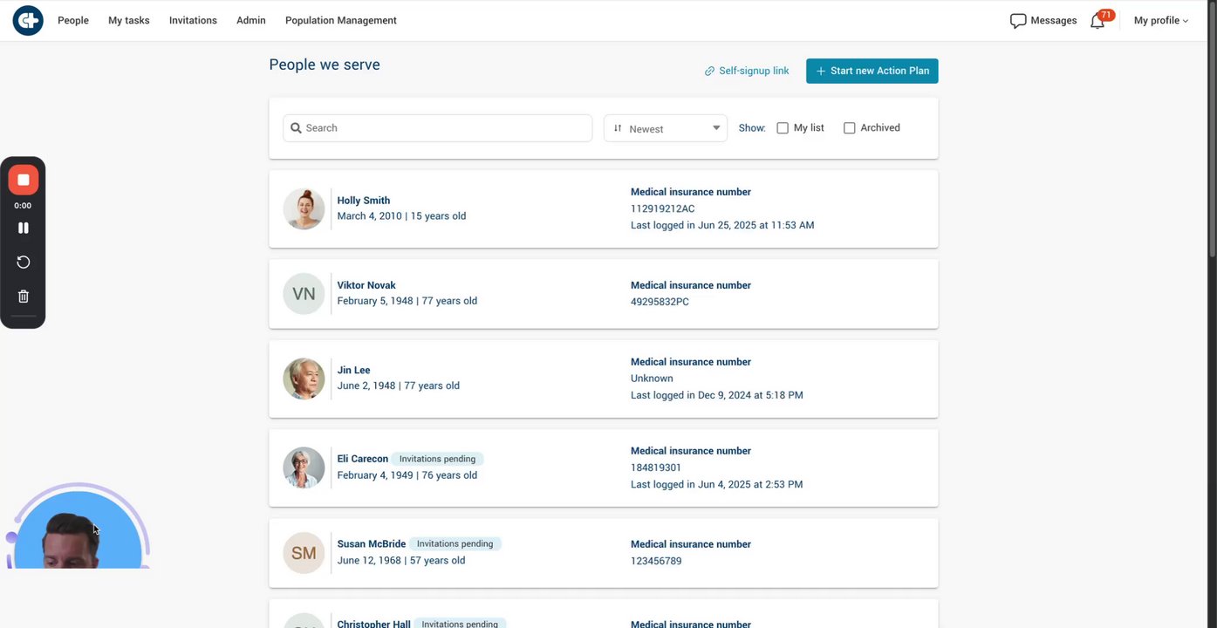Go to My tasks
1217x628 pixels.
(x=129, y=20)
